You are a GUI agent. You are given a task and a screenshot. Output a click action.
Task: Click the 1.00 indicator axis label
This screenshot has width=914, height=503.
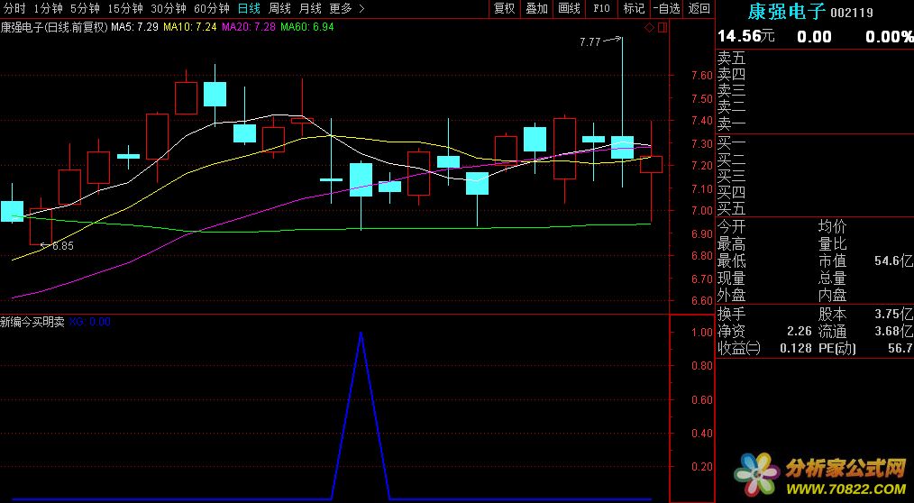[x=702, y=333]
